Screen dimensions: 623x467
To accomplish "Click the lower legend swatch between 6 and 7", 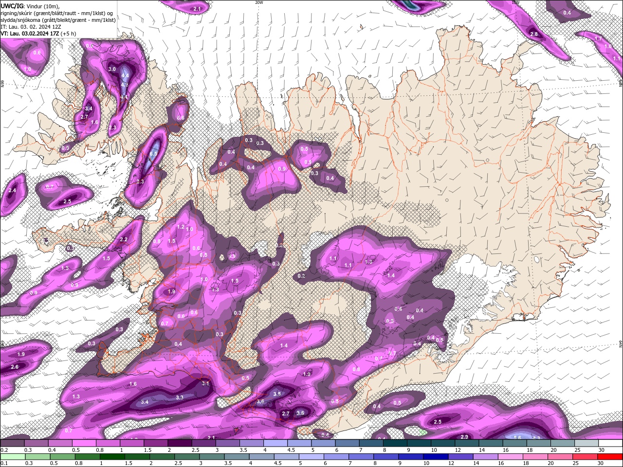I will click(x=337, y=457).
